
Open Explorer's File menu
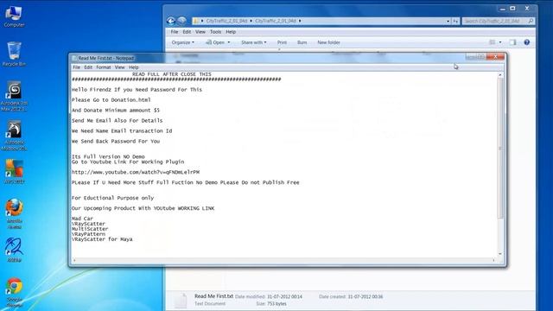tap(175, 32)
